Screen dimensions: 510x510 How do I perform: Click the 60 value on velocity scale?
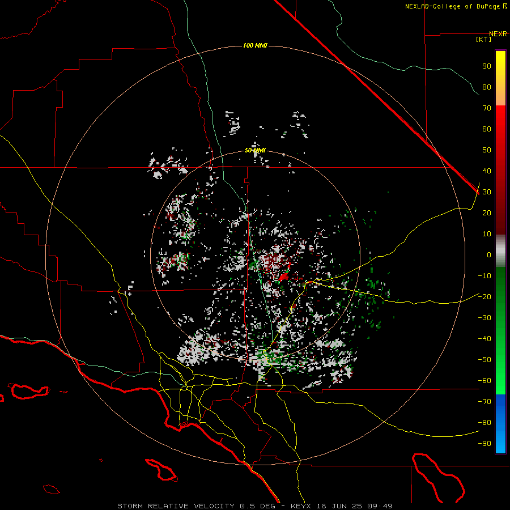(x=487, y=129)
